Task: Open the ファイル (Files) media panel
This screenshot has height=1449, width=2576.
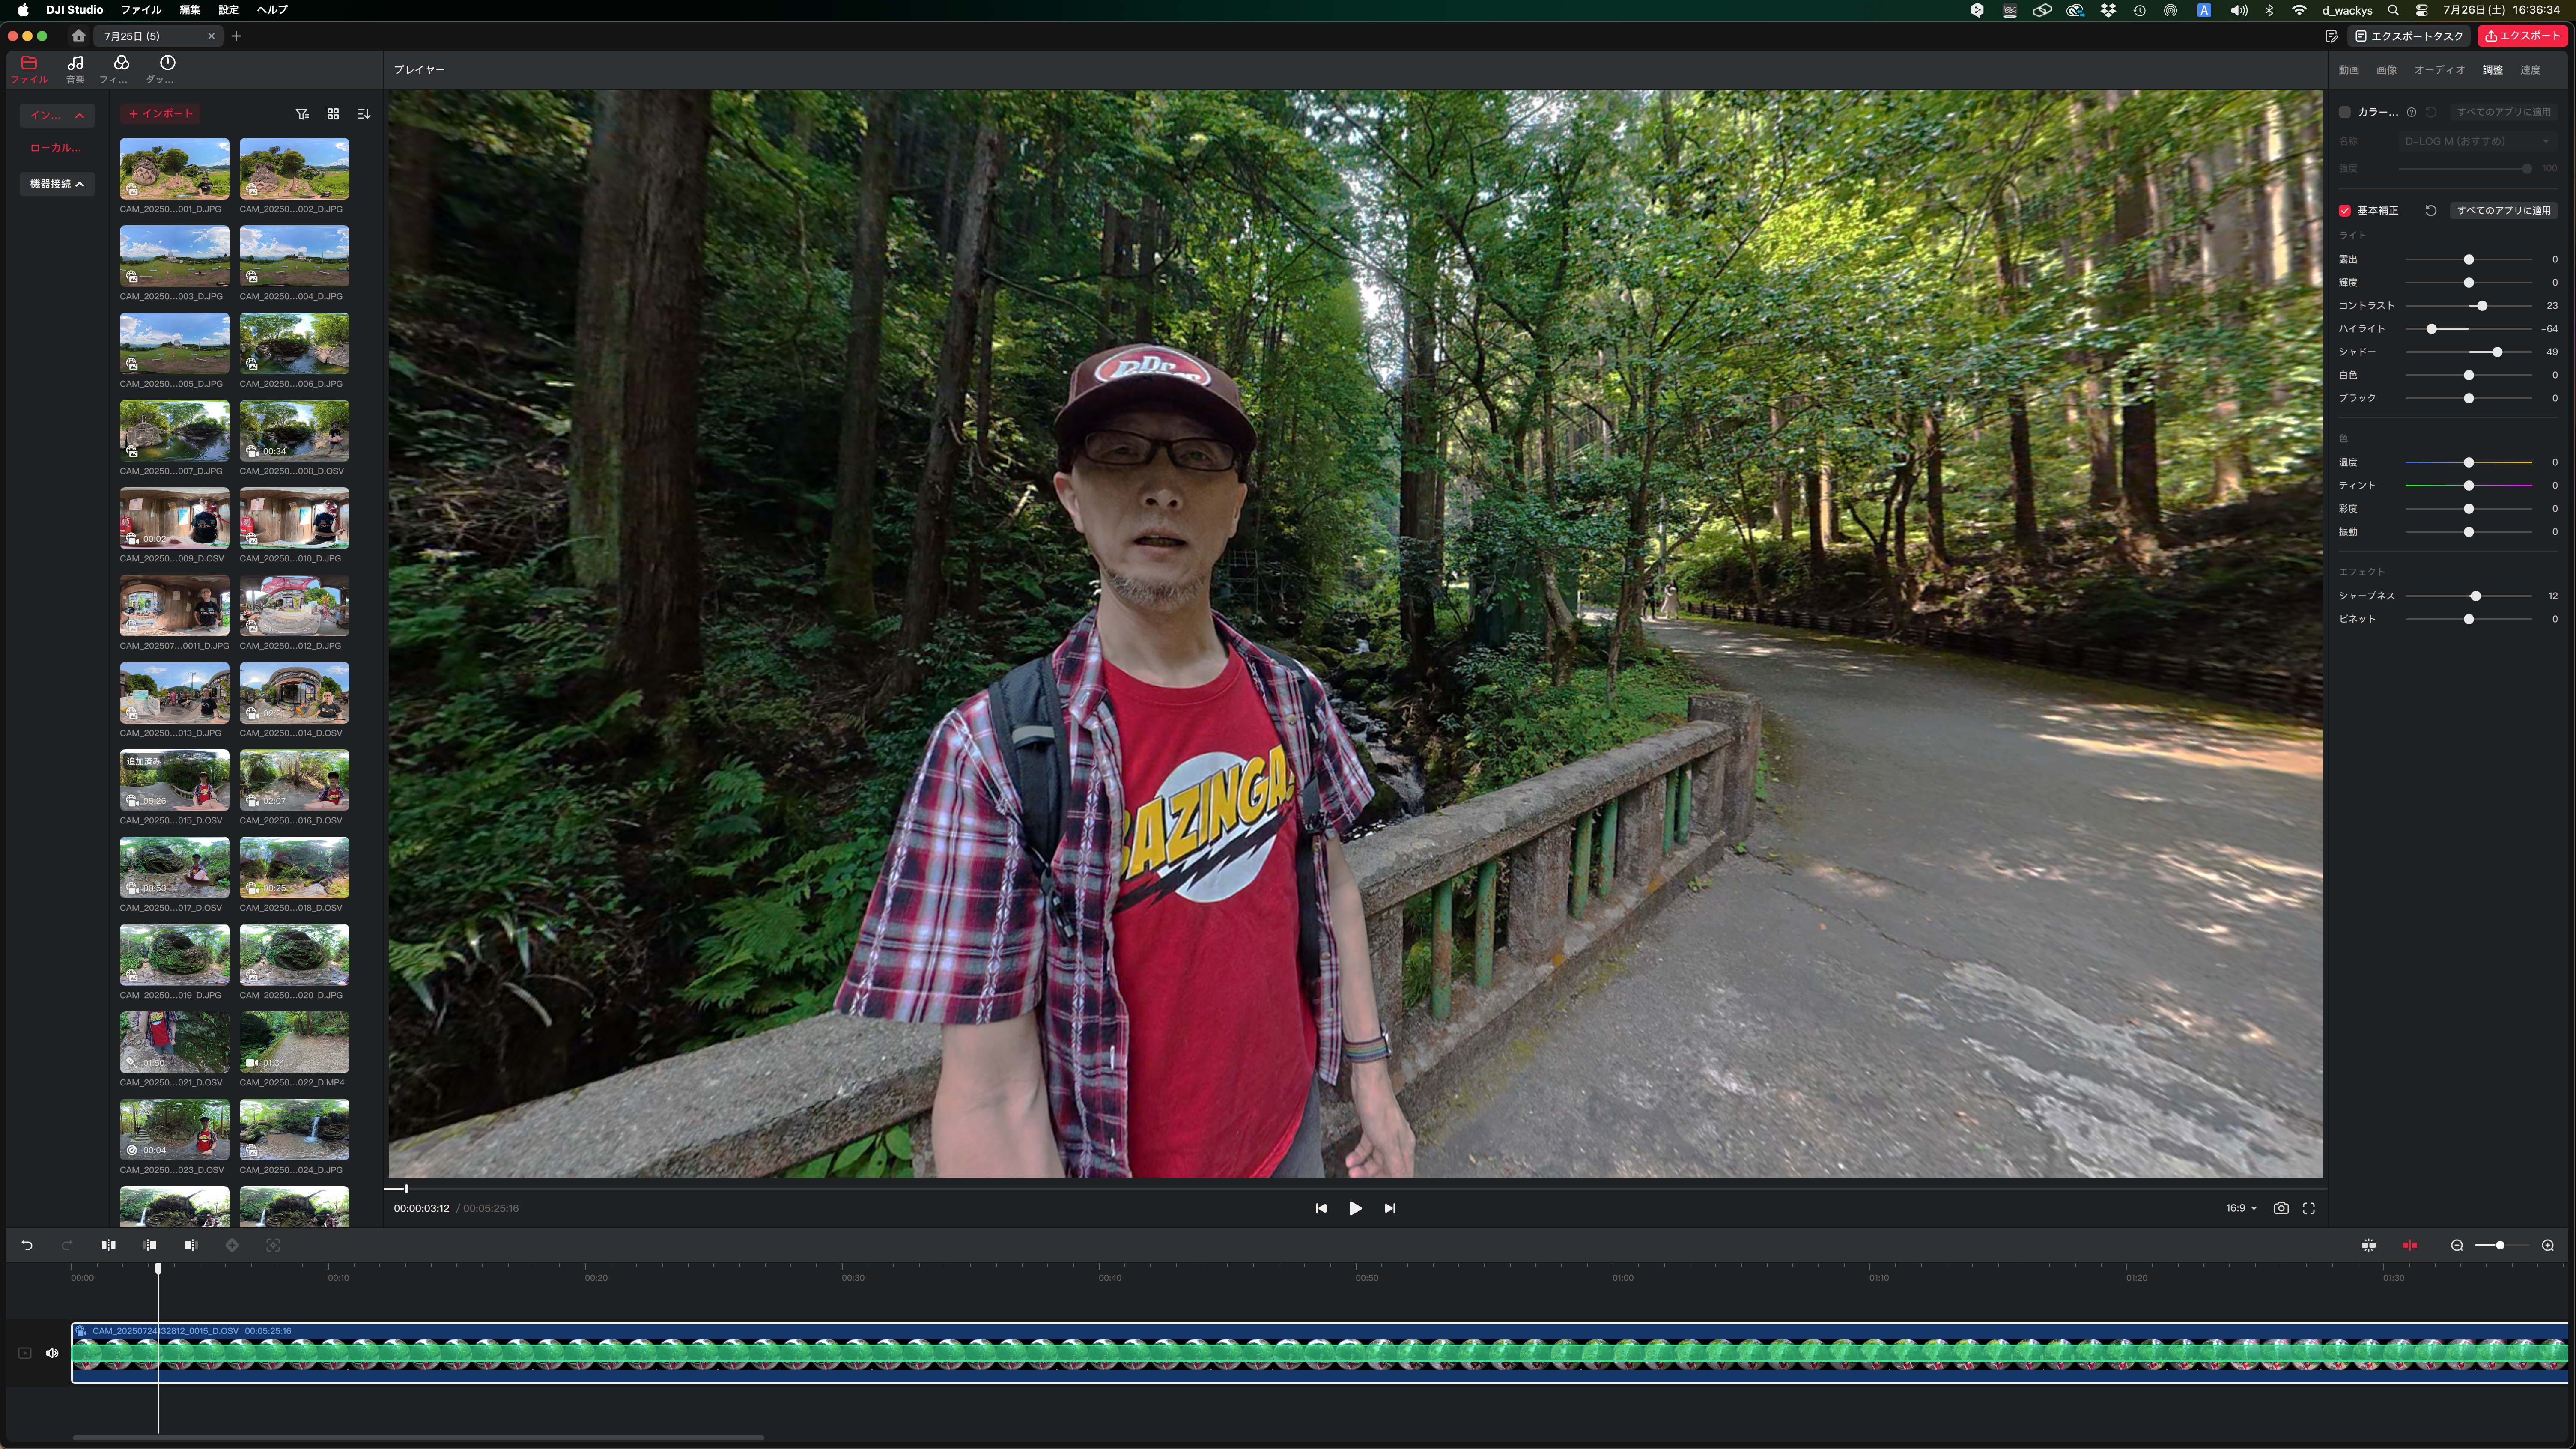Action: tap(29, 69)
